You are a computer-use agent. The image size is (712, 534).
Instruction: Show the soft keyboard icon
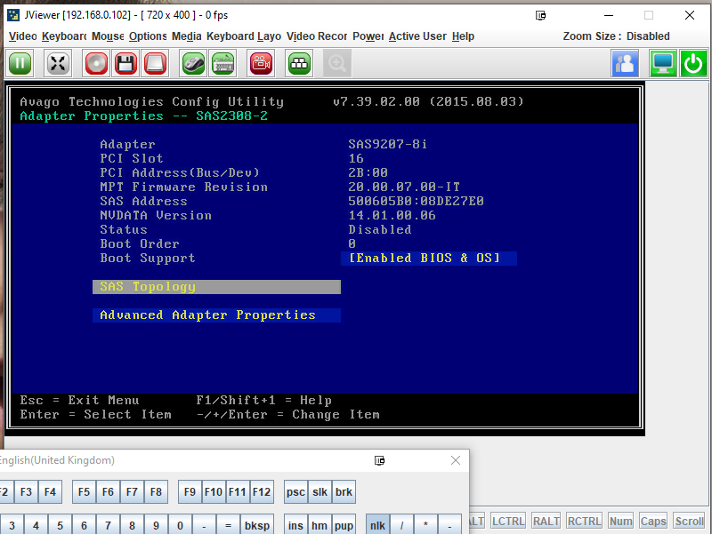pos(223,63)
